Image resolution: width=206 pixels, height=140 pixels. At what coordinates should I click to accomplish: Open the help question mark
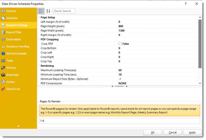(186, 4)
